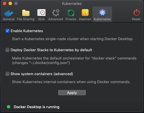Screen dimensions: 144x113
Task: Open the Disk preferences icon
Action: tap(41, 13)
